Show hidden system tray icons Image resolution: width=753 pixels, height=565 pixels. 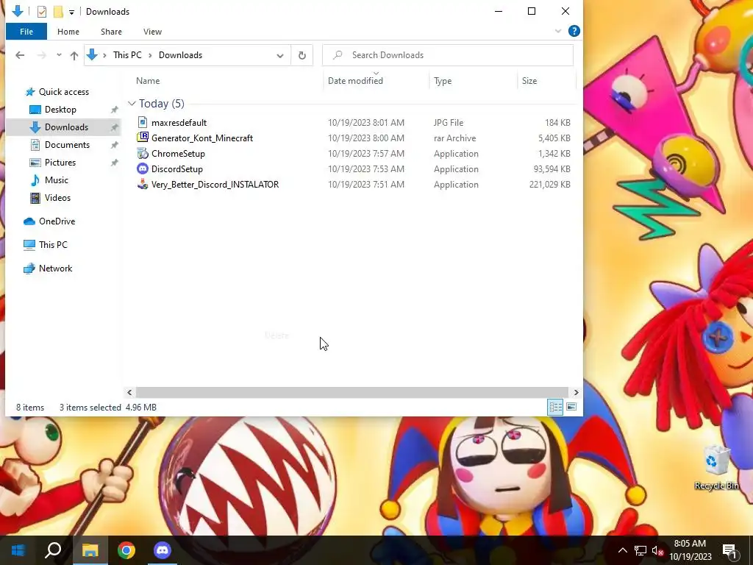622,550
